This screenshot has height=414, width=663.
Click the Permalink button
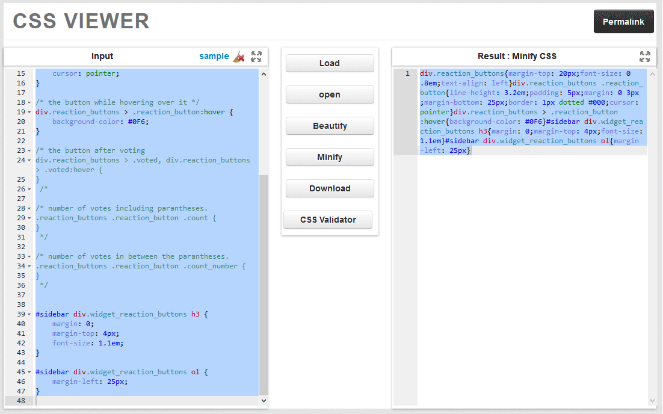(x=623, y=21)
